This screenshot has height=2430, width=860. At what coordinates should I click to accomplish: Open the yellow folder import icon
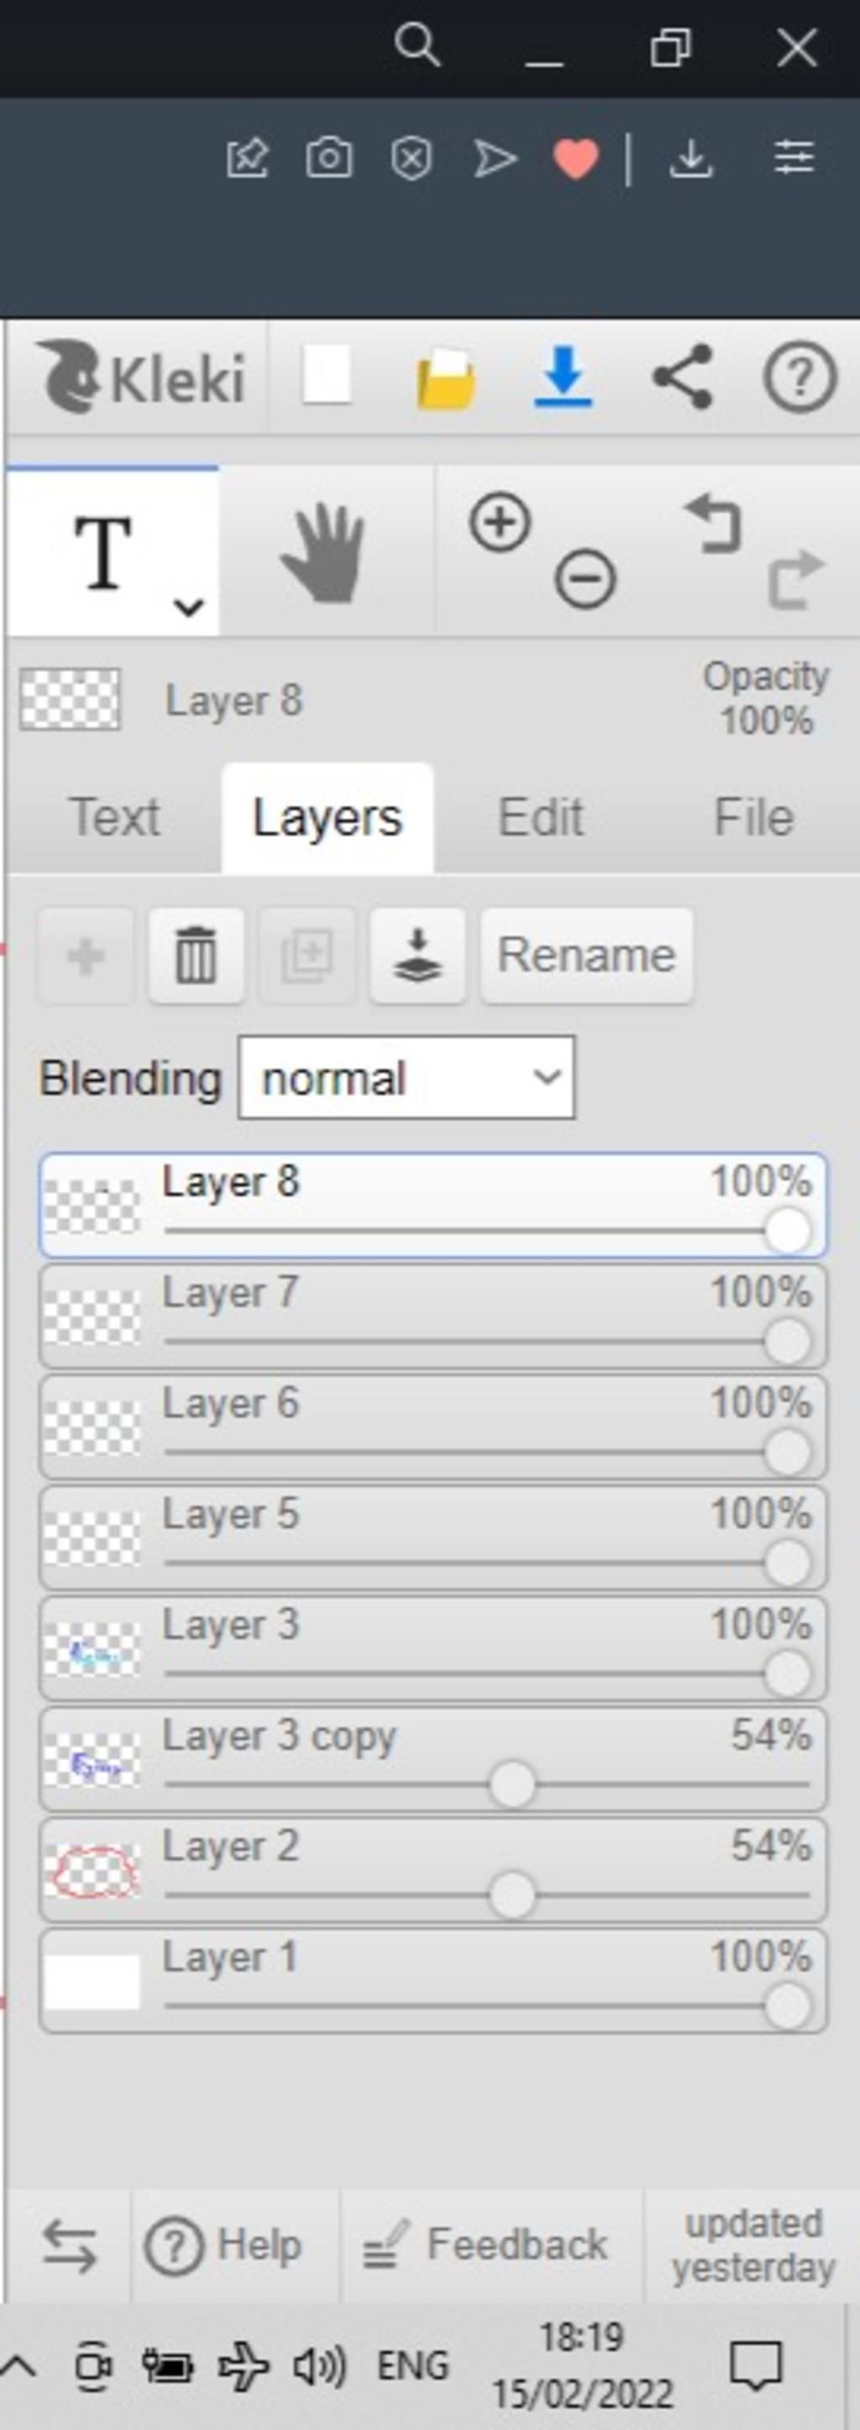[x=446, y=377]
